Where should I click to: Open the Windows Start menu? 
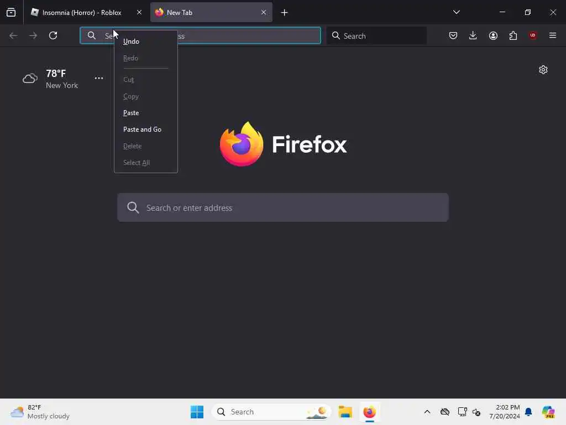tap(197, 412)
